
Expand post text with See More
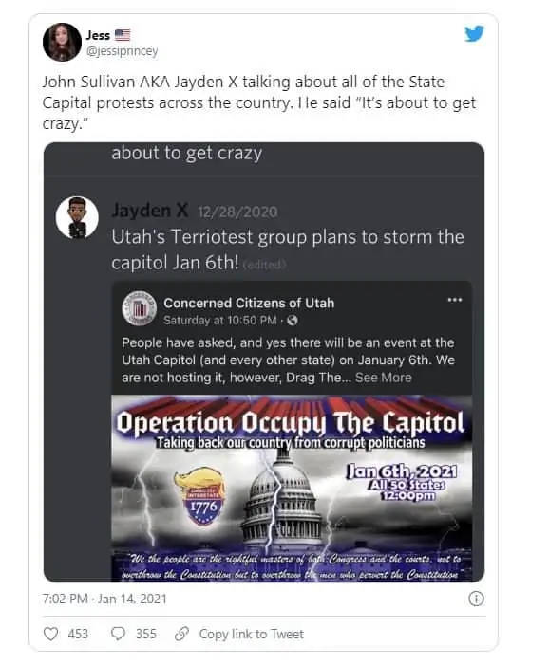click(x=384, y=378)
